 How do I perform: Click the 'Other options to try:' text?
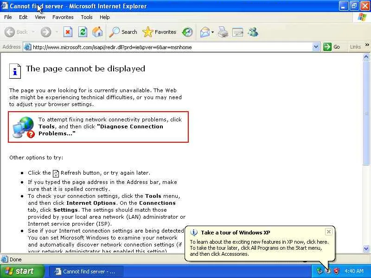point(36,158)
